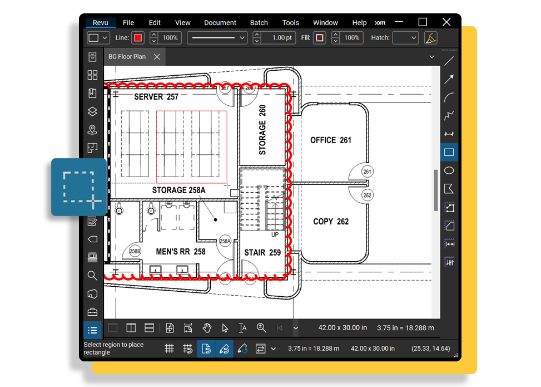
Task: Toggle snap to content button
Action: (x=206, y=349)
